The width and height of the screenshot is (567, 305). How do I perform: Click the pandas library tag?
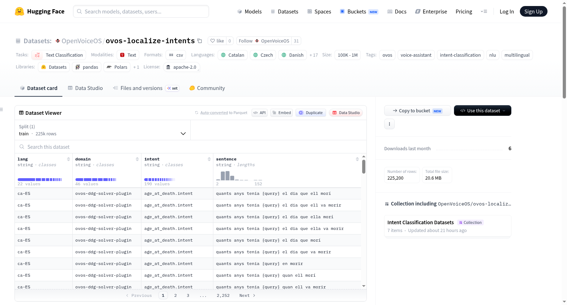point(87,67)
